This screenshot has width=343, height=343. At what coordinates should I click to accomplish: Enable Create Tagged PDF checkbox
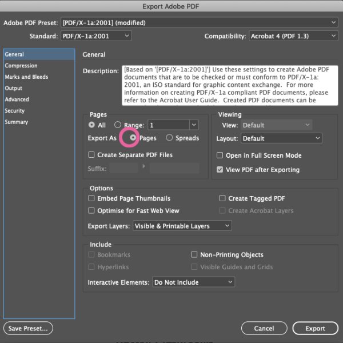(222, 198)
